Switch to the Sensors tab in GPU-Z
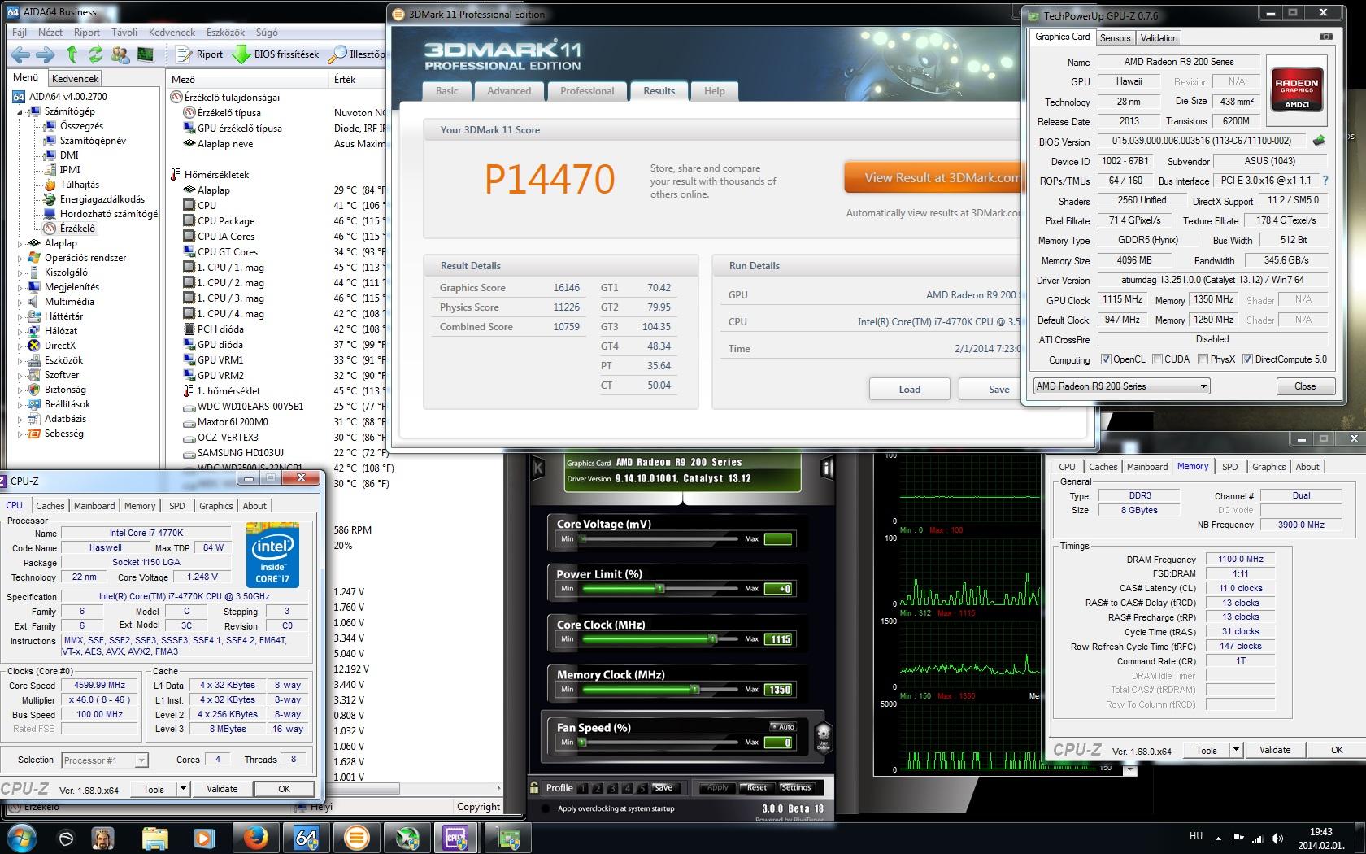Image resolution: width=1366 pixels, height=854 pixels. 1115,37
